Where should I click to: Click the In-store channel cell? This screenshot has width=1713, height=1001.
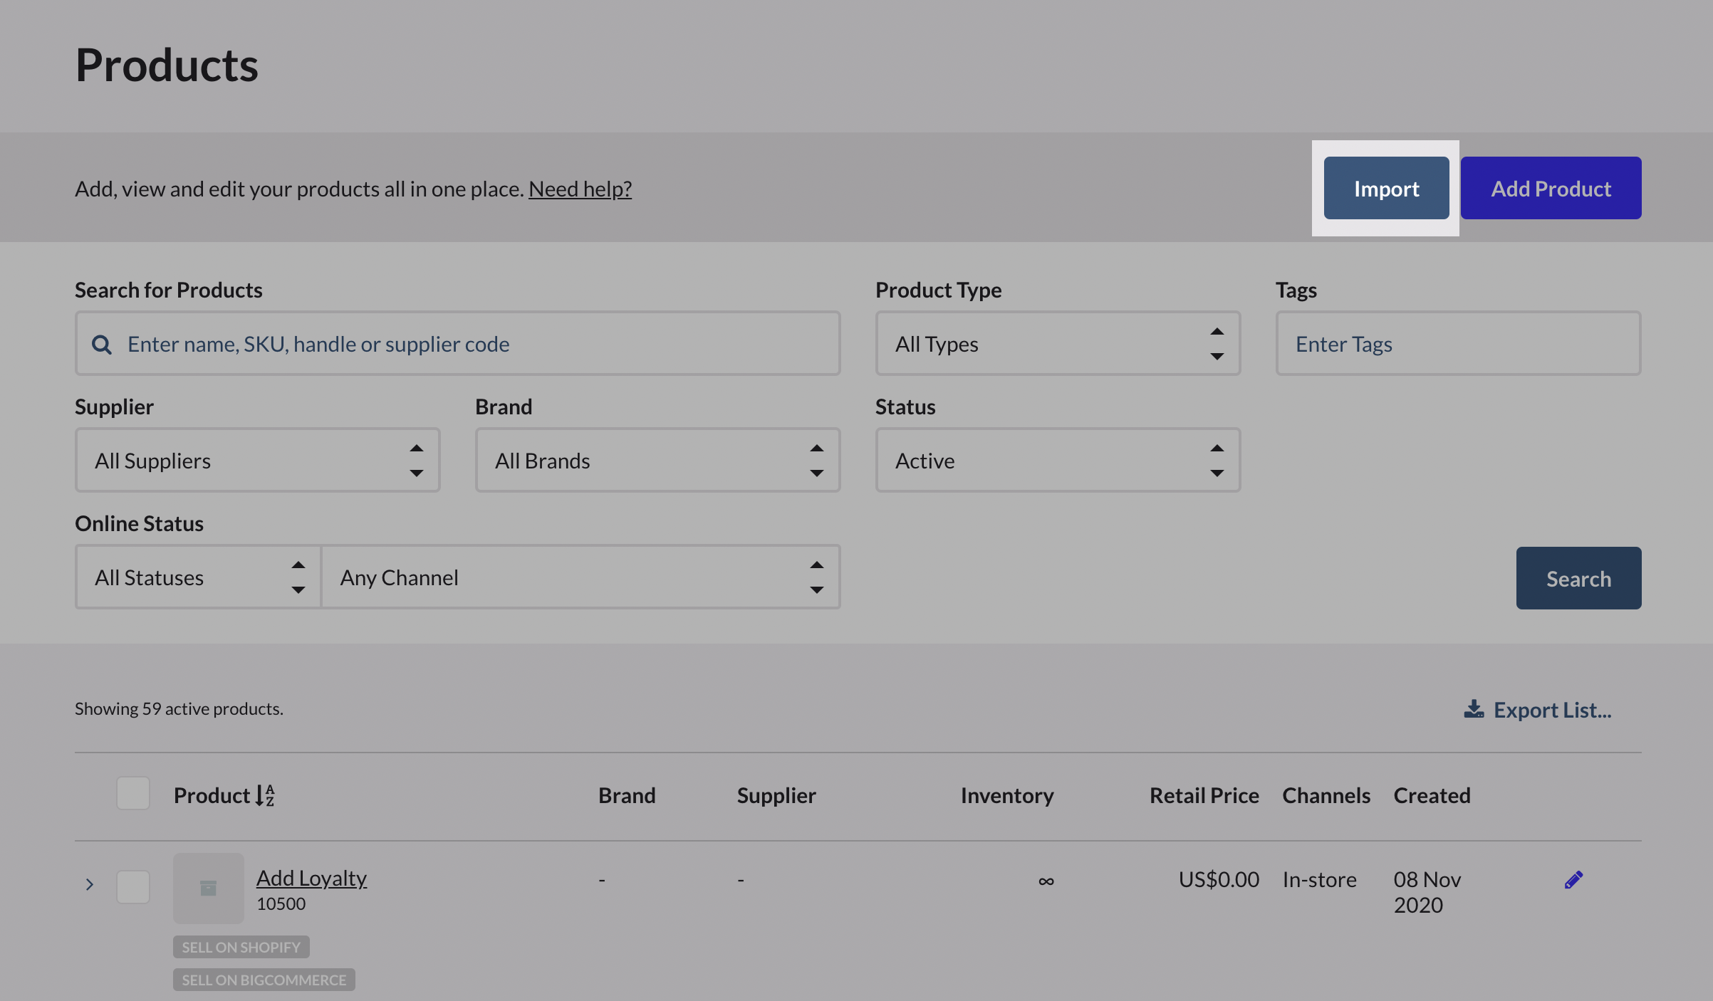tap(1319, 879)
